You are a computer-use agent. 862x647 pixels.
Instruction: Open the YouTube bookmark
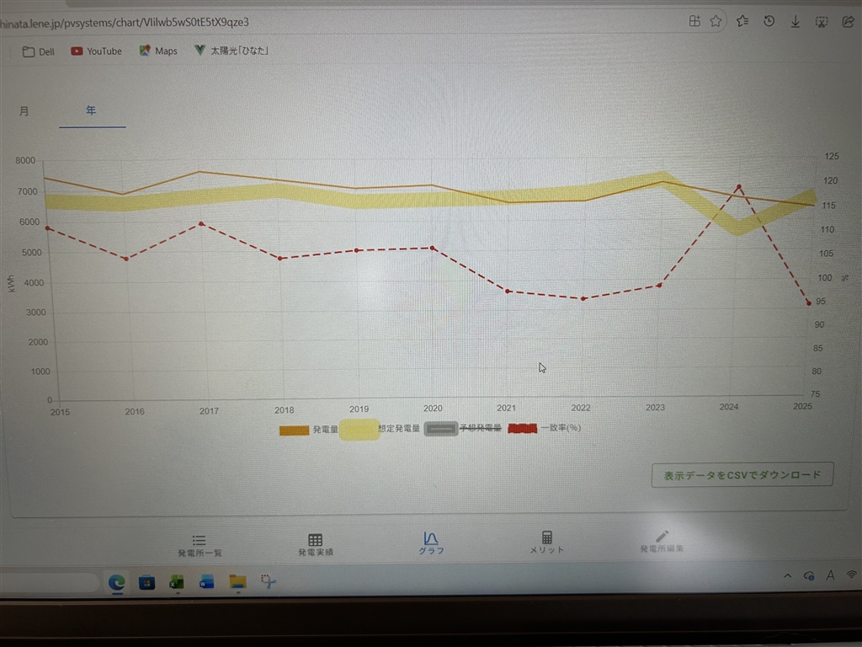[96, 51]
